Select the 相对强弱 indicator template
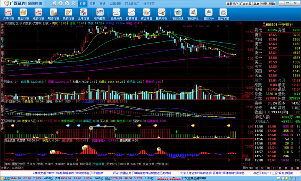The image size is (301, 181). point(85,164)
